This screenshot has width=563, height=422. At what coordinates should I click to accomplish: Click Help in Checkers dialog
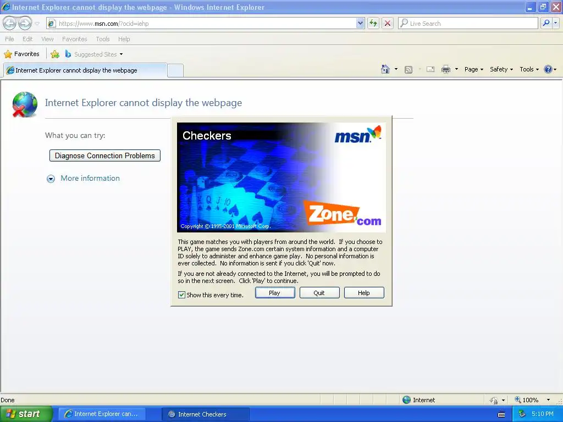click(x=364, y=293)
